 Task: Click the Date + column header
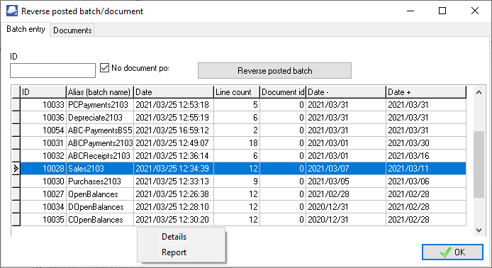pyautogui.click(x=426, y=92)
